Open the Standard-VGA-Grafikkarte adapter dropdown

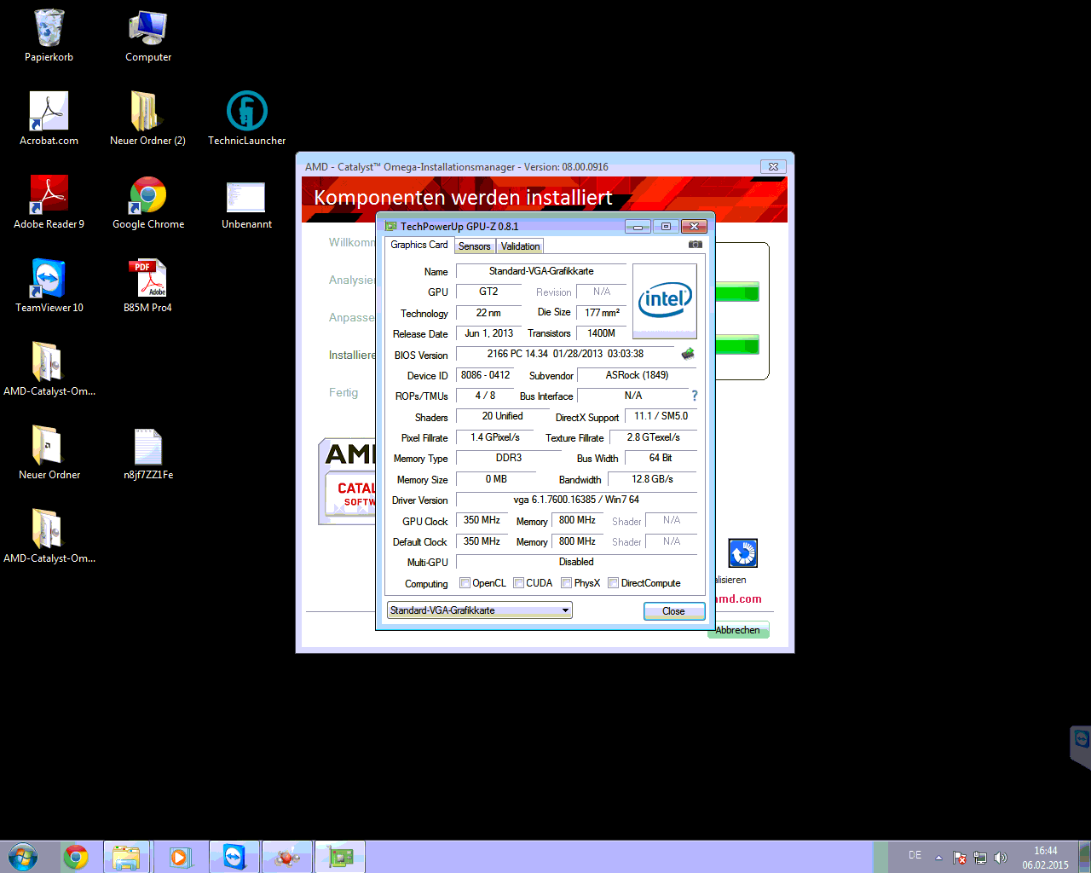480,610
